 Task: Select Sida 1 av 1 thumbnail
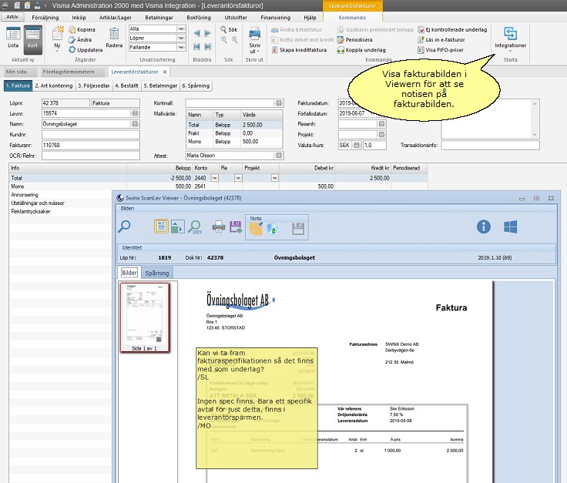pos(145,317)
